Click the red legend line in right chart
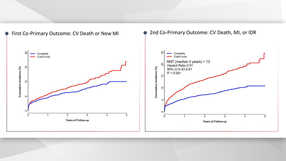 (x=169, y=57)
